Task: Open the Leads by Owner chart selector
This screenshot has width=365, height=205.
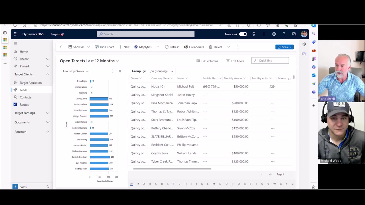Action: [x=76, y=71]
